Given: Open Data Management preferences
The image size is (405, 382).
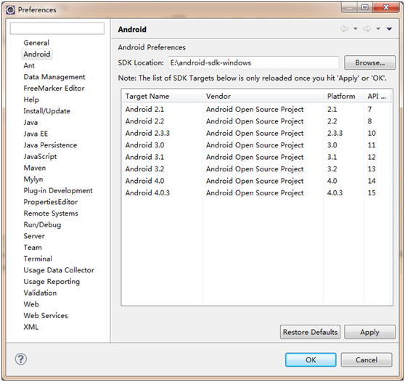Looking at the screenshot, I should point(54,77).
